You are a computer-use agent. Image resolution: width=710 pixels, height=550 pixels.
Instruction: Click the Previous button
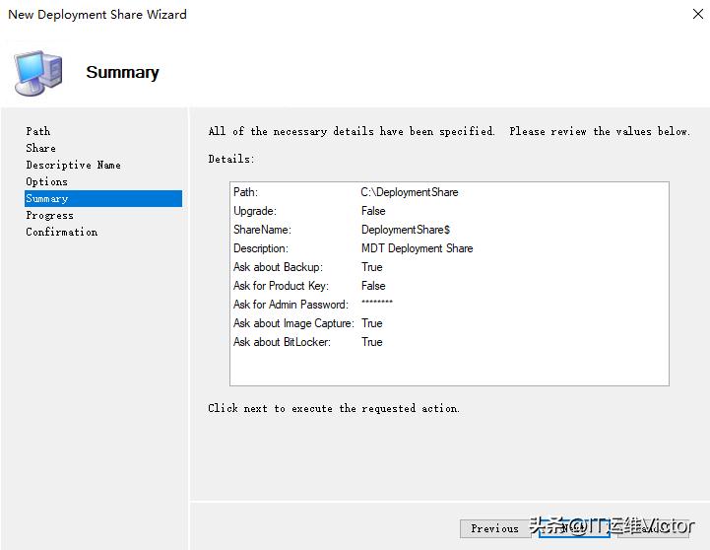[x=495, y=528]
